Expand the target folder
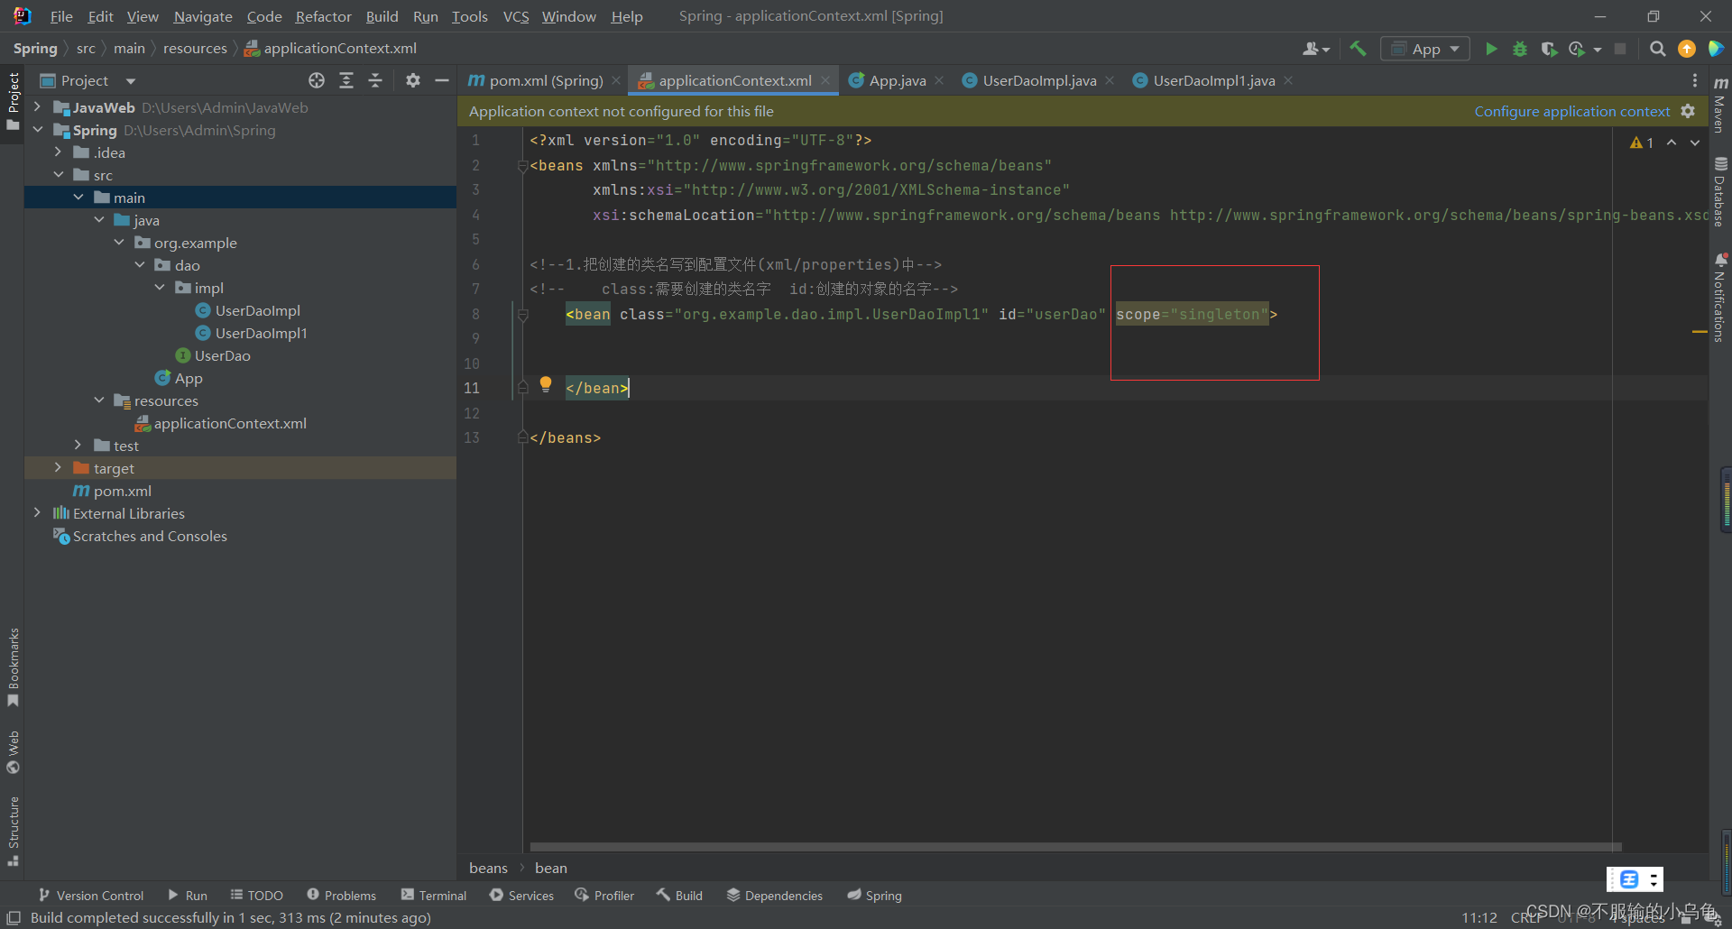This screenshot has width=1732, height=929. pos(58,468)
